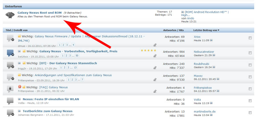
Task: Tick the FAQ thread checkbox
Action: click(x=250, y=89)
